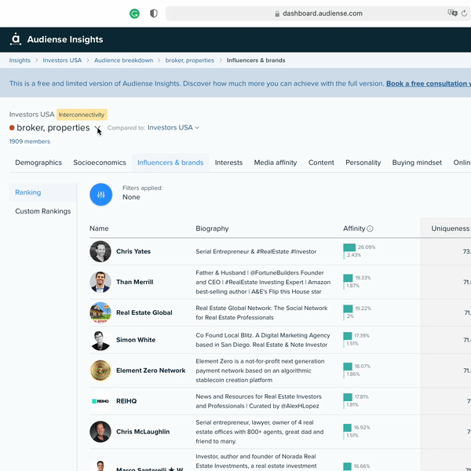Image resolution: width=471 pixels, height=471 pixels.
Task: Open the blue filters button
Action: [101, 195]
